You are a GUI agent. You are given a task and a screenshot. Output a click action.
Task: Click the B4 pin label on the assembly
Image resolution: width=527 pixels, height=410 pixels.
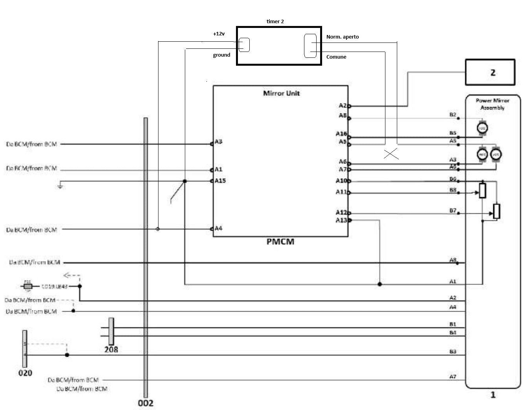point(453,332)
